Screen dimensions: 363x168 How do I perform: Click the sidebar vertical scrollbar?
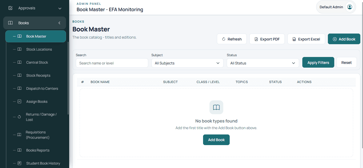click(x=68, y=78)
